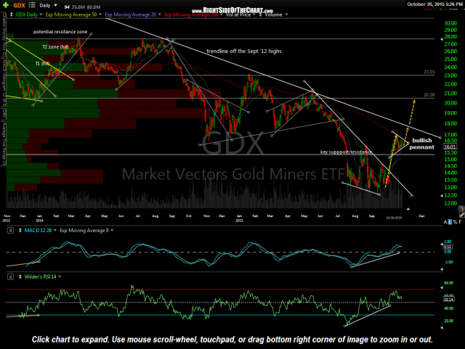Click the resize arrows icon left of Volume
465x349 pixels.
click(x=260, y=15)
